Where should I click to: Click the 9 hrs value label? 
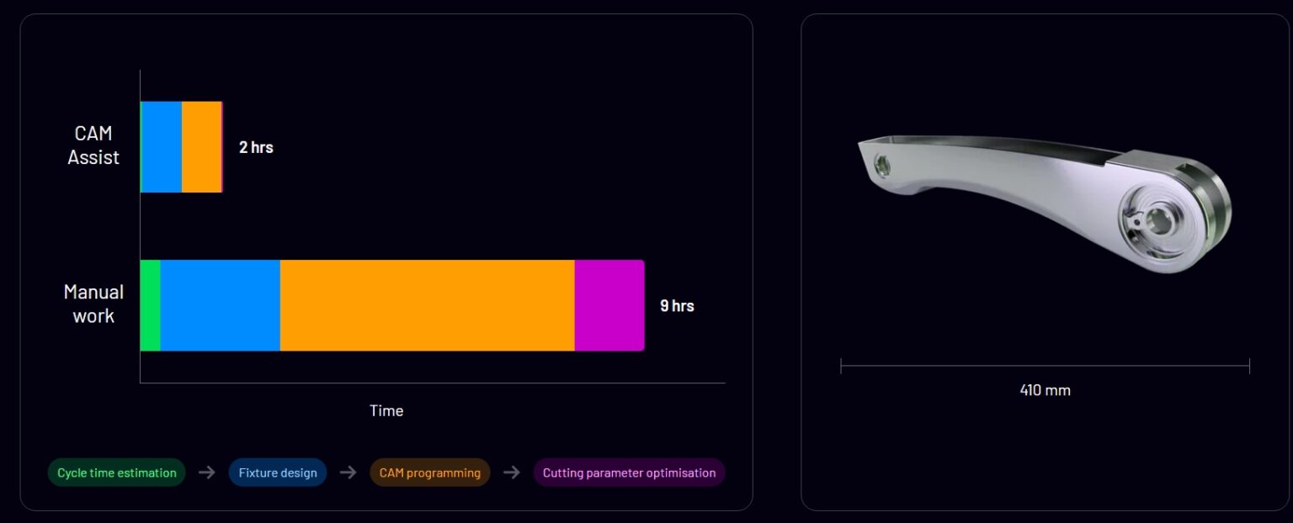pos(677,305)
